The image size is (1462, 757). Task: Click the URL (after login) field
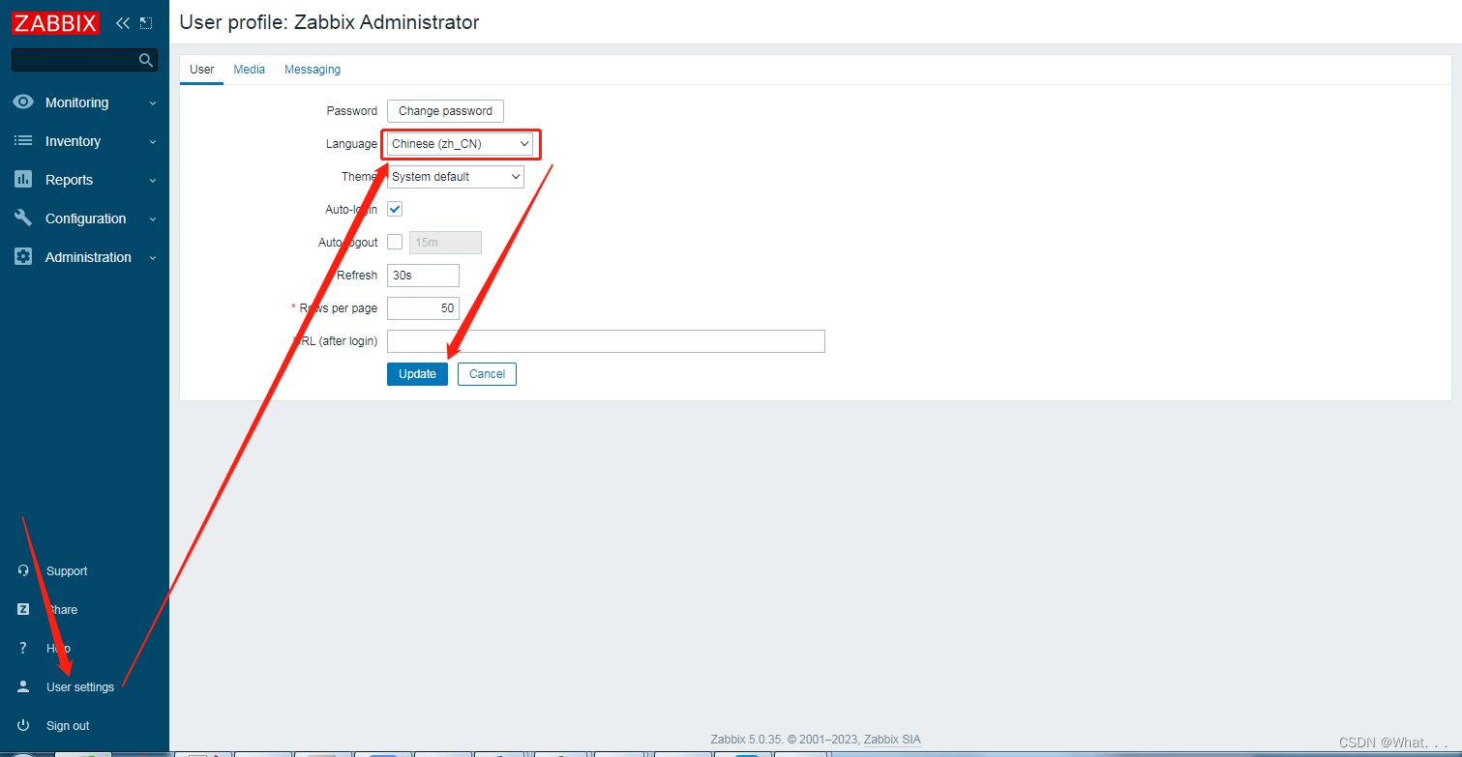[606, 341]
